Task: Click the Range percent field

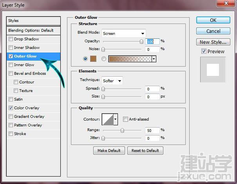Action: 152,130
